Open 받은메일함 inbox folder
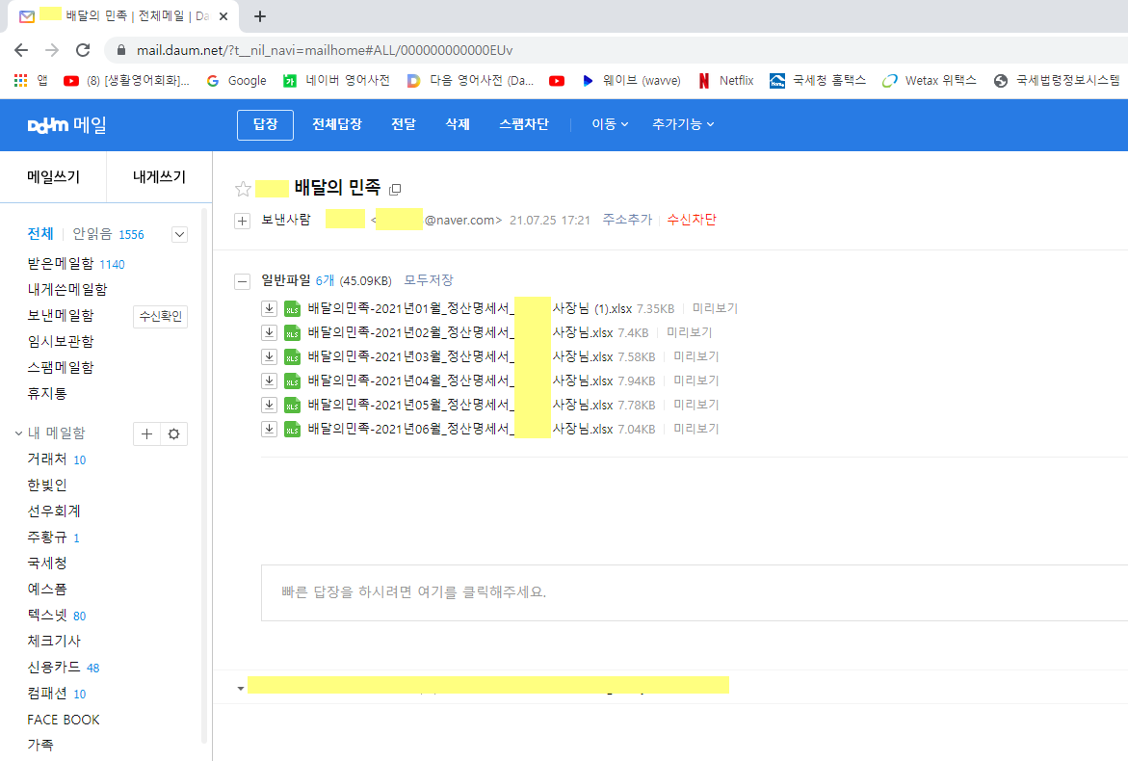 pyautogui.click(x=61, y=264)
